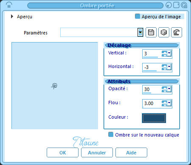Click the Horizontal spinner arrows
Image resolution: width=191 pixels, height=165 pixels.
pyautogui.click(x=164, y=67)
